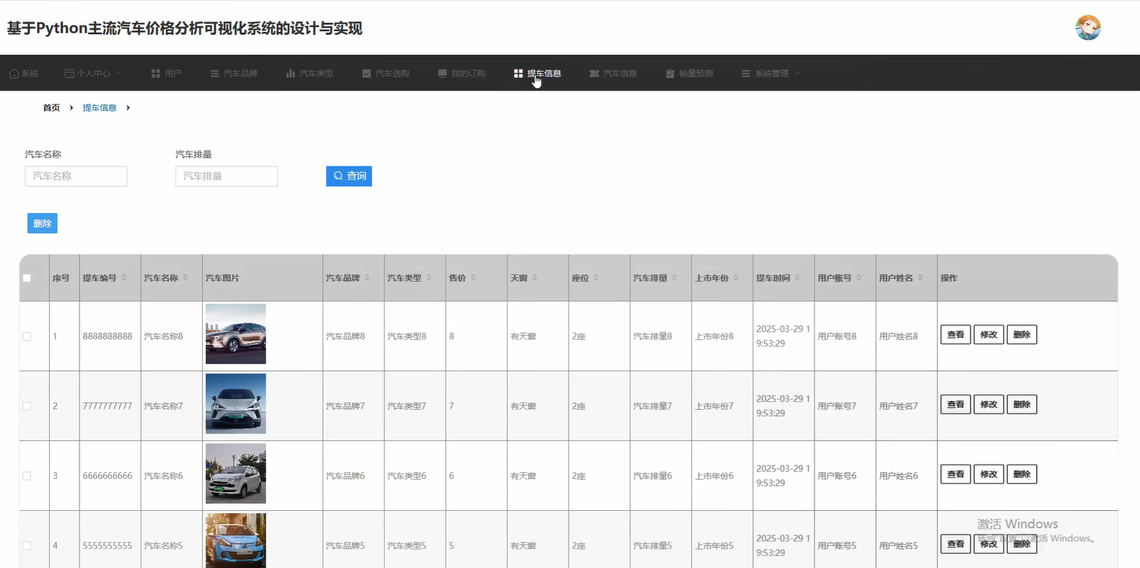Click the monitor icon beside 我的订购
Viewport: 1140px width, 568px height.
[x=442, y=74]
